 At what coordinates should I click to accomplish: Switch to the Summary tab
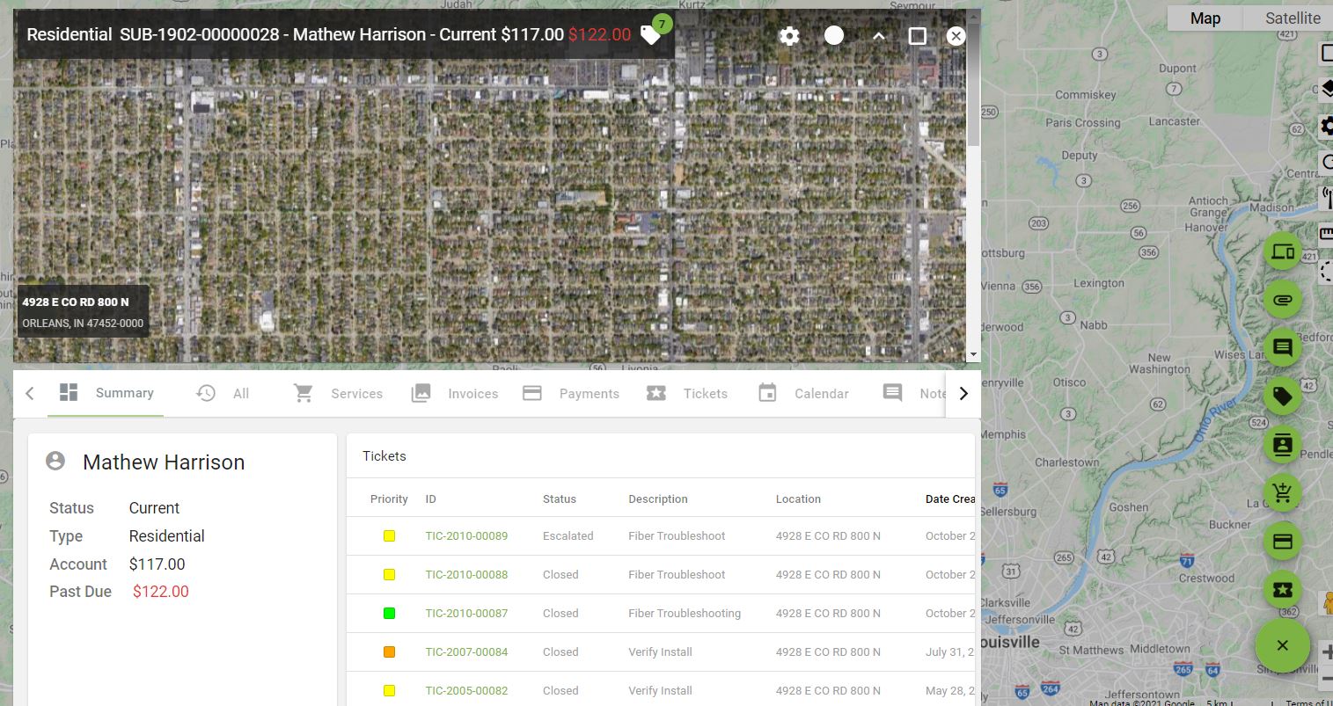[106, 393]
